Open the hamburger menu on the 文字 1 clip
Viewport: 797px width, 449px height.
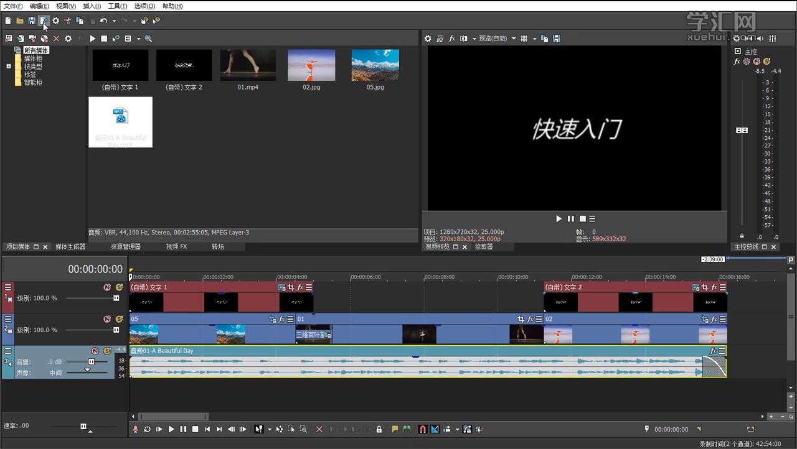[309, 287]
